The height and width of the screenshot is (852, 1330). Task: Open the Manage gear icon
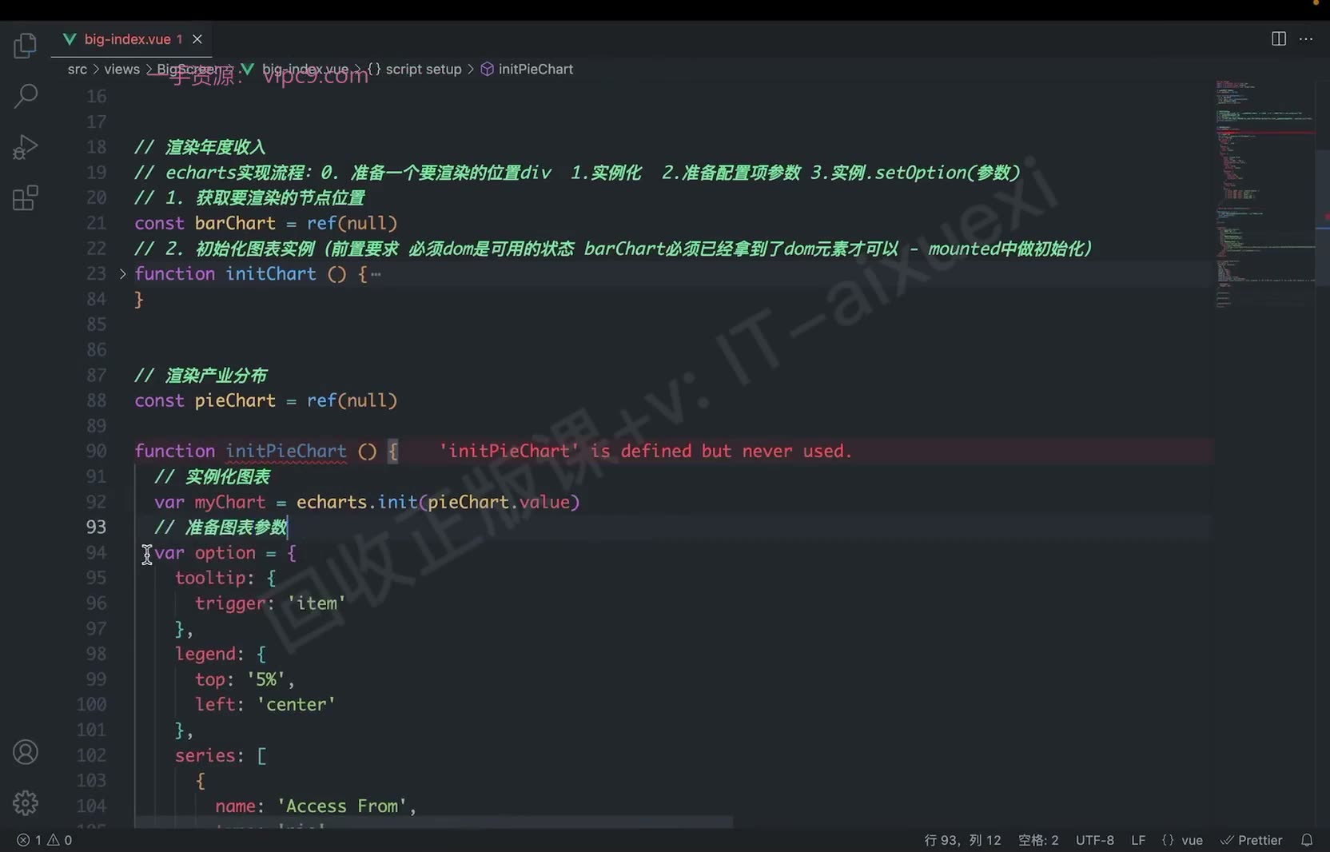click(x=26, y=802)
